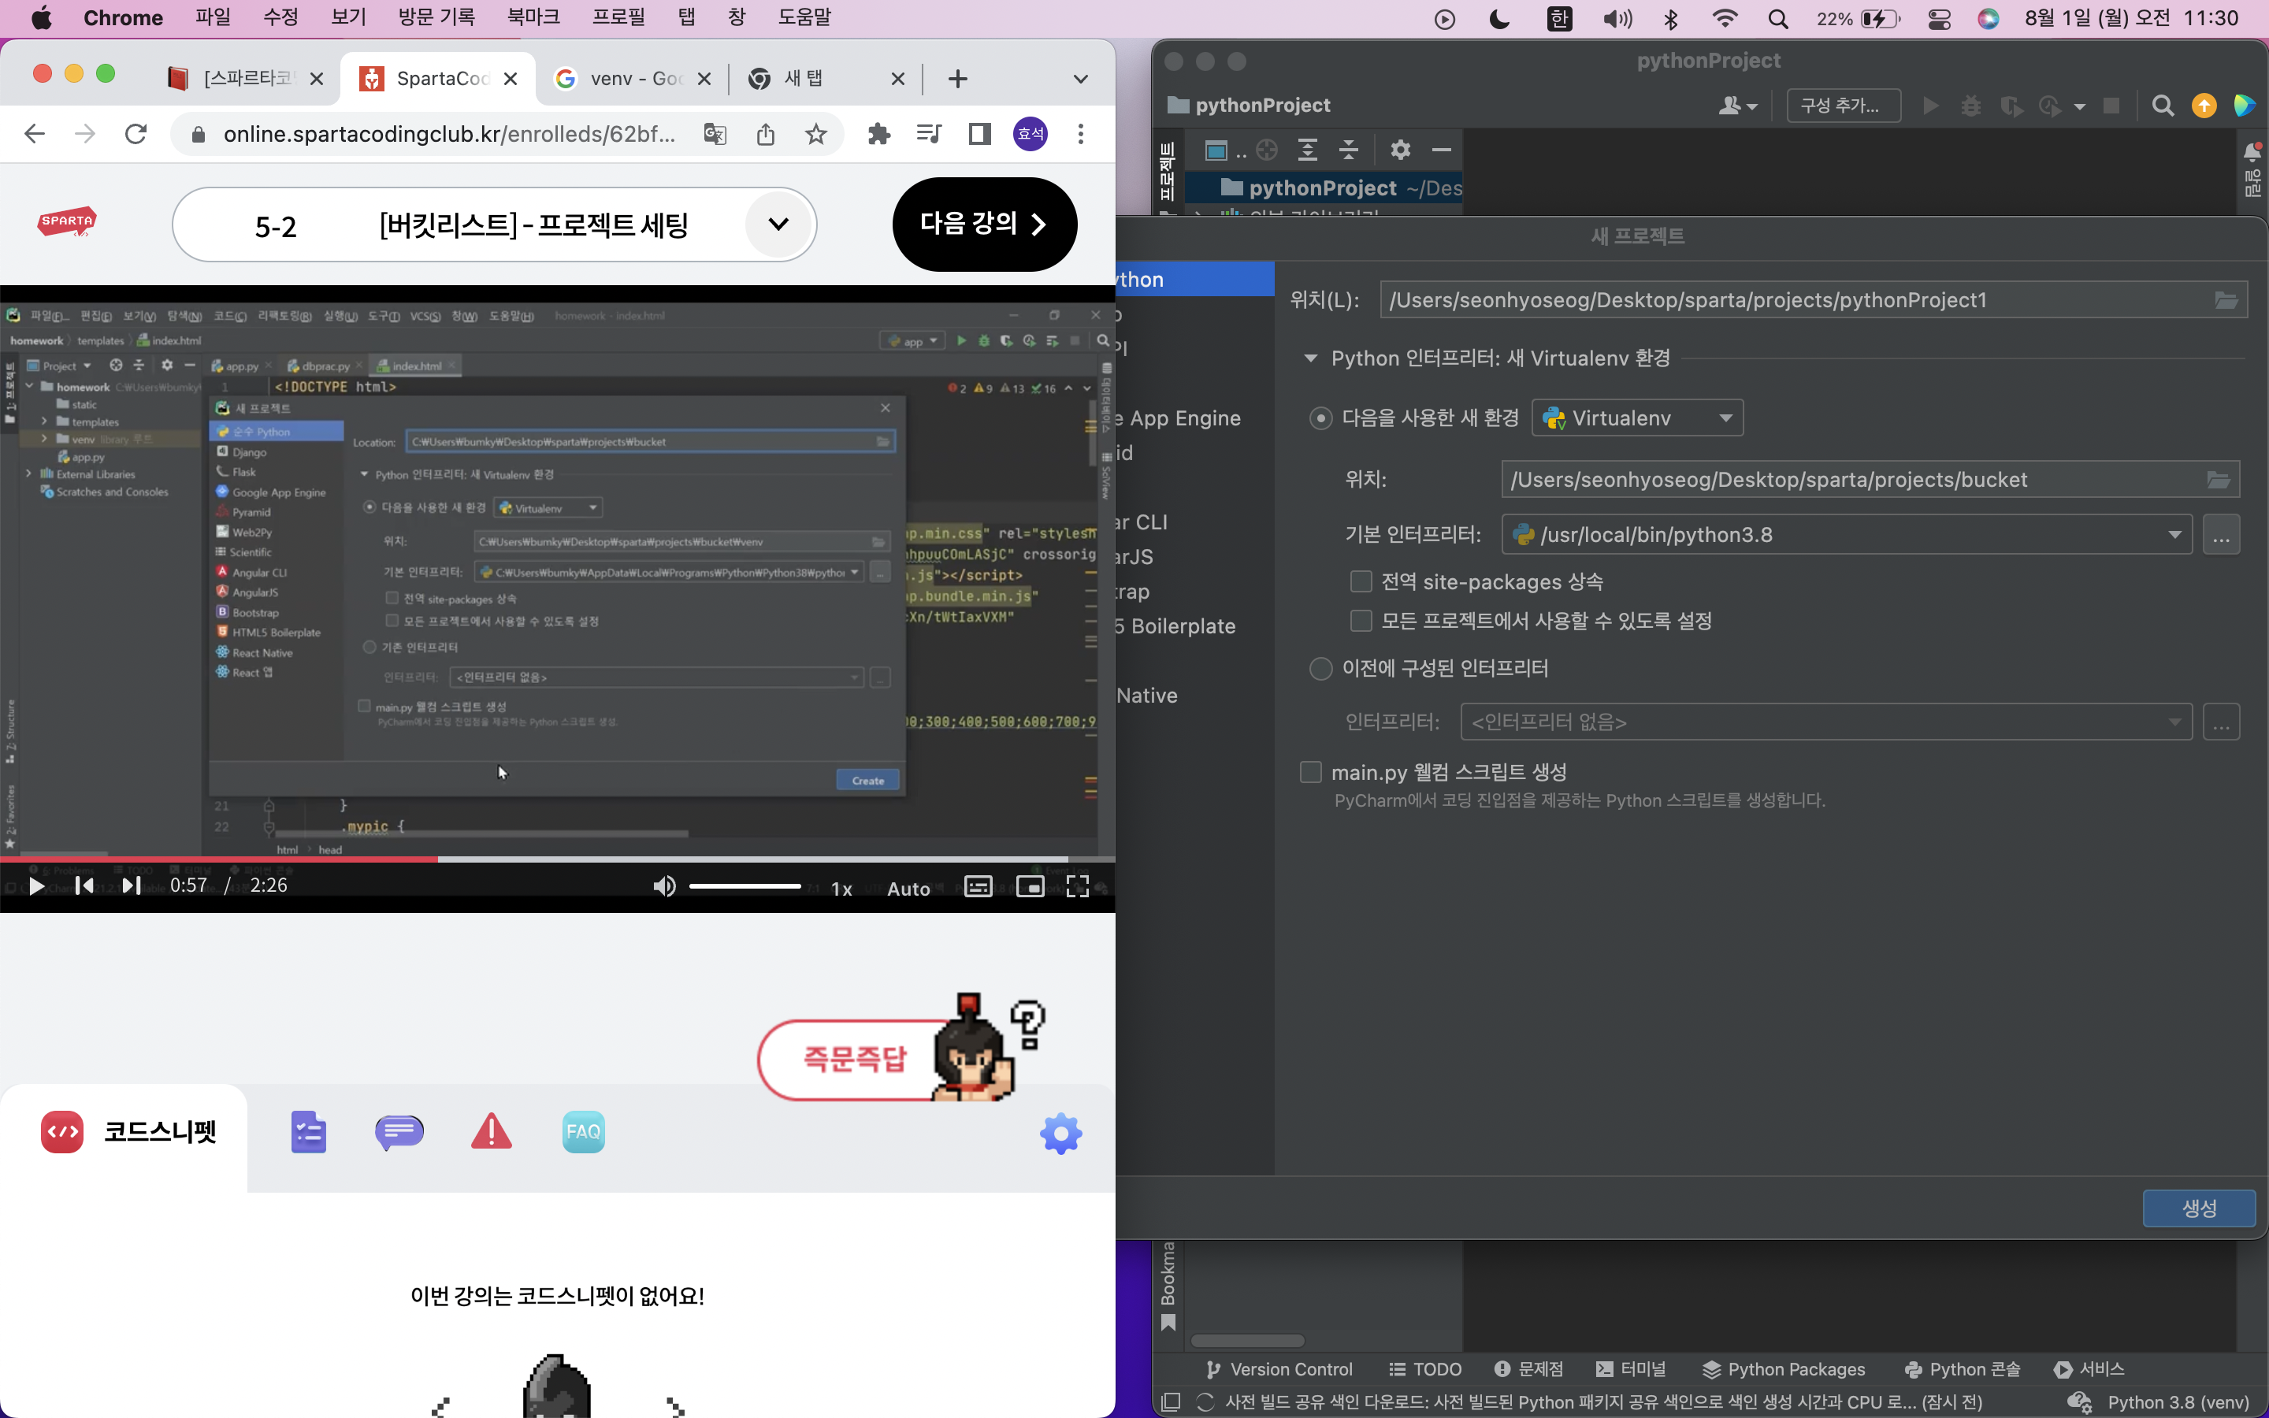Click the Chrome address bar URL
2269x1418 pixels.
(449, 134)
